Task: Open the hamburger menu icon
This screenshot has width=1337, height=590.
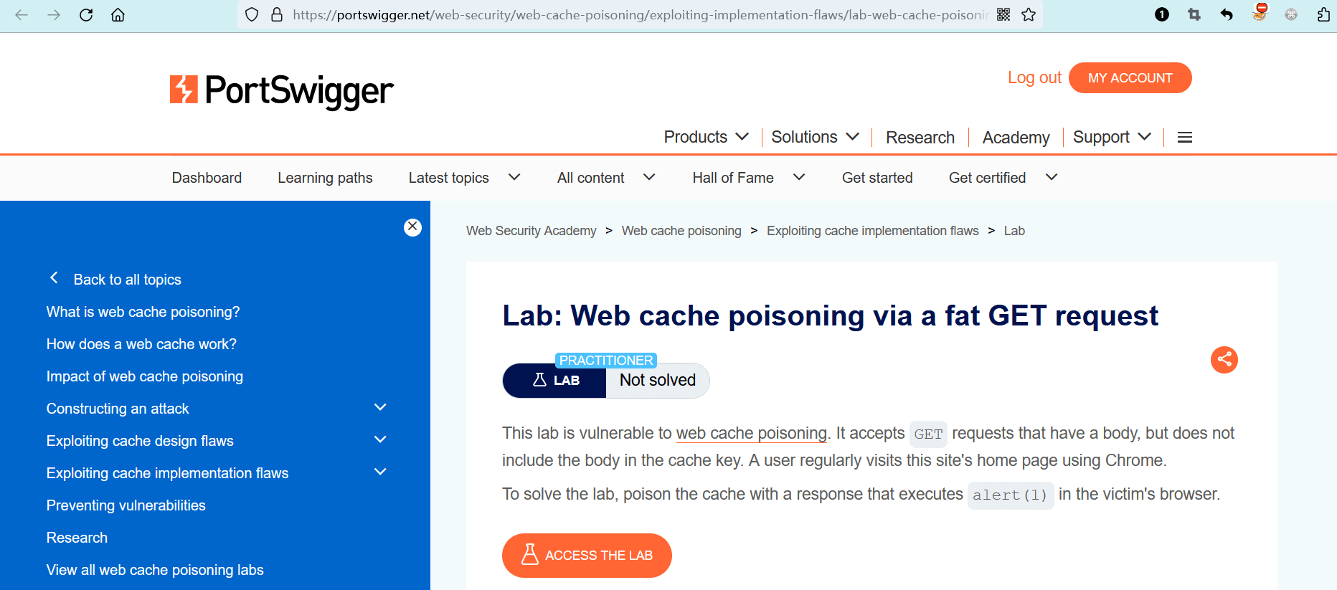Action: 1185,138
